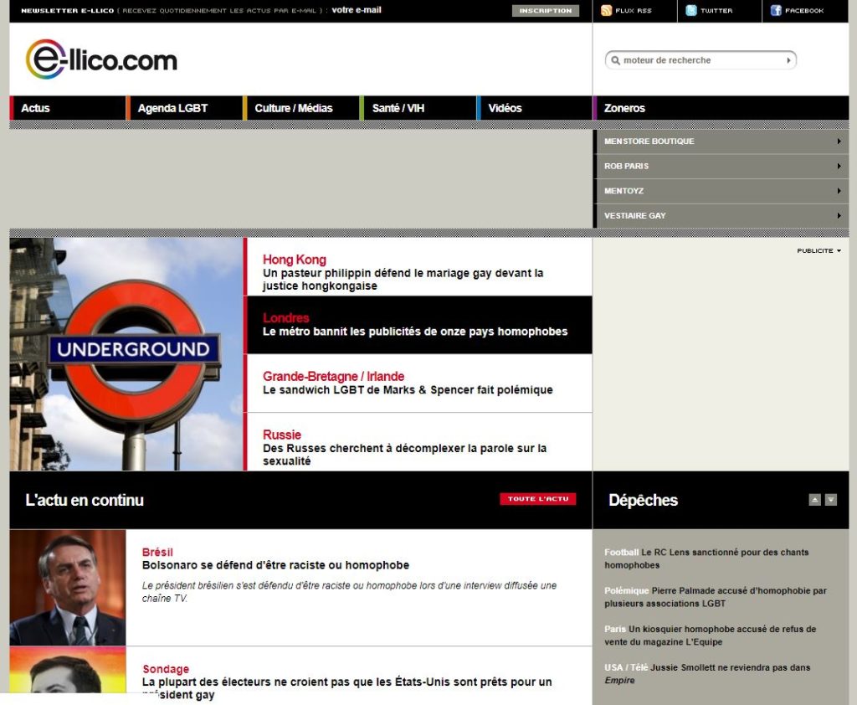Open the Twitter icon link
Screen dimensions: 857x705
coord(690,10)
